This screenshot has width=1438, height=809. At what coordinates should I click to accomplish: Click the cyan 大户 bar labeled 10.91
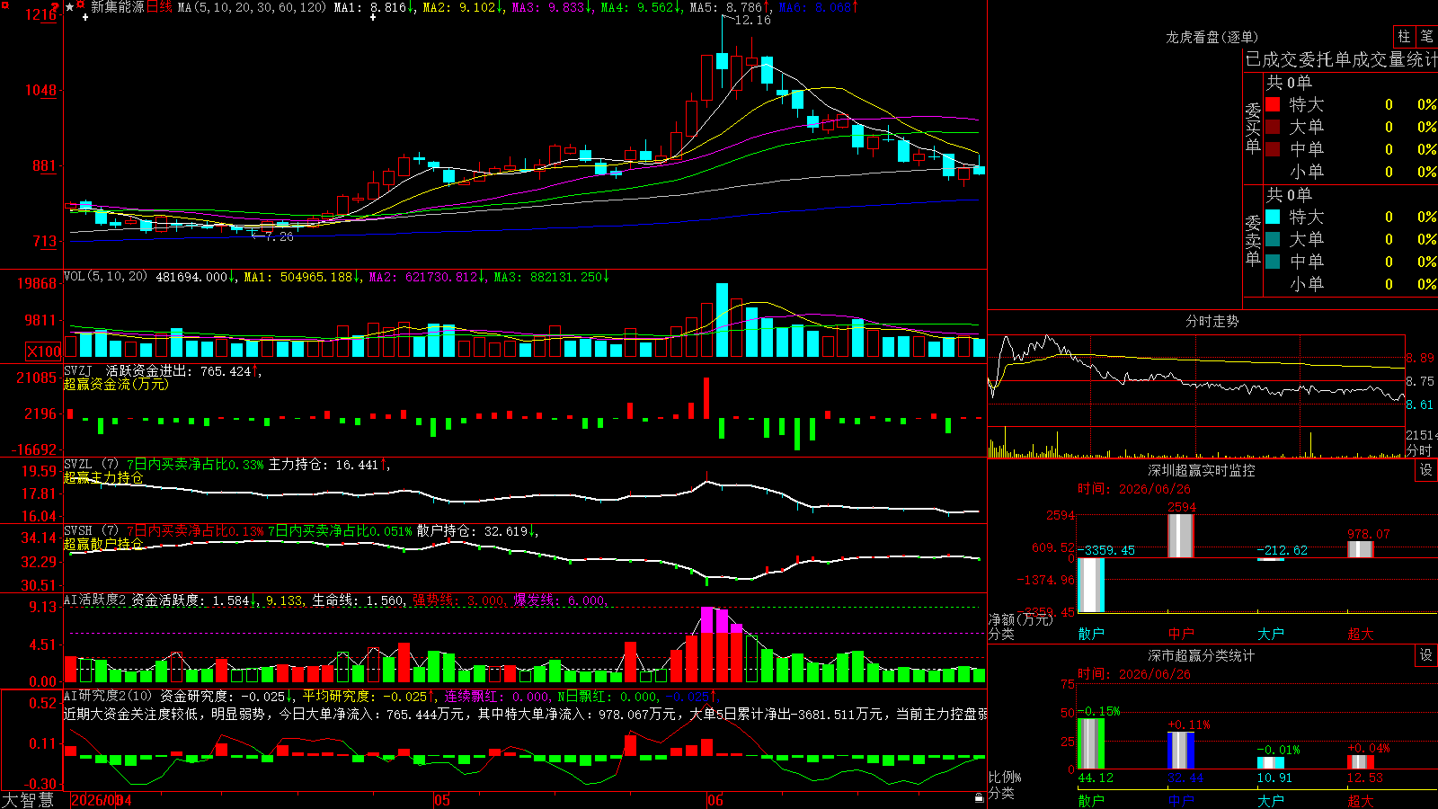tap(1270, 763)
